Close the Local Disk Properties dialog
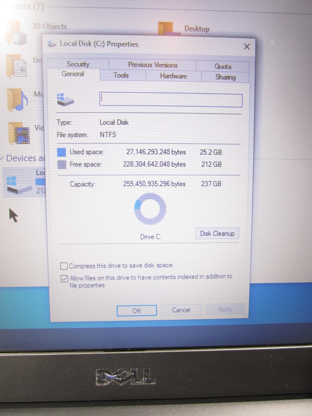Image resolution: width=312 pixels, height=416 pixels. point(246,47)
